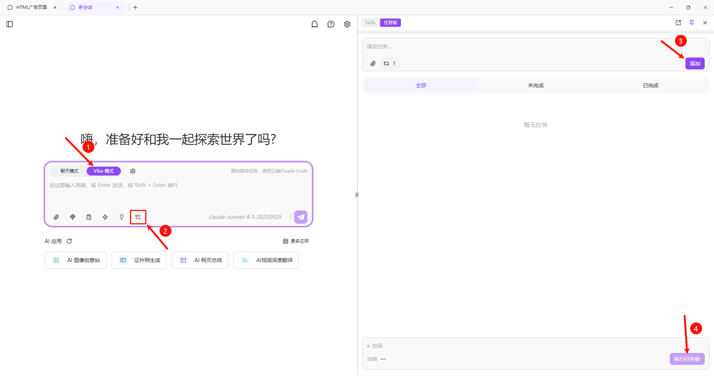This screenshot has height=383, width=714.
Task: Attach a file with the paperclip in chat box
Action: point(56,217)
